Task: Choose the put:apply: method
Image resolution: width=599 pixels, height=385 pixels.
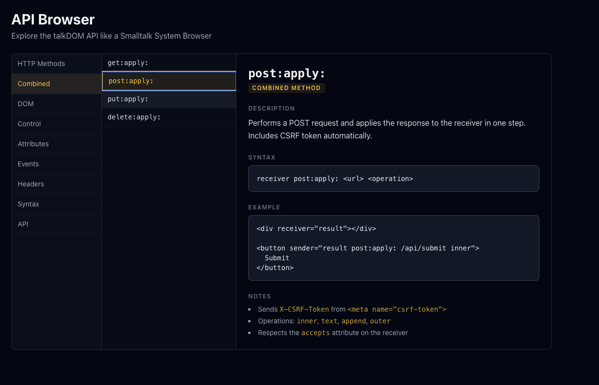Action: (x=169, y=99)
